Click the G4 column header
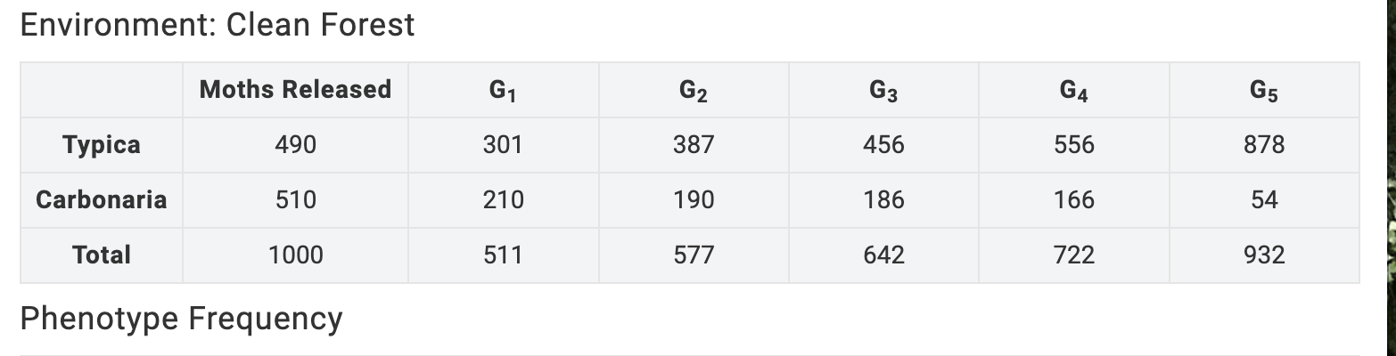 [x=1073, y=91]
